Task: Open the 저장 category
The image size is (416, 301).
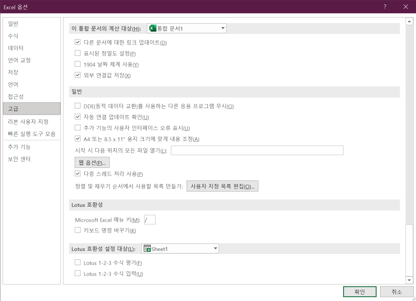Action: click(32, 72)
